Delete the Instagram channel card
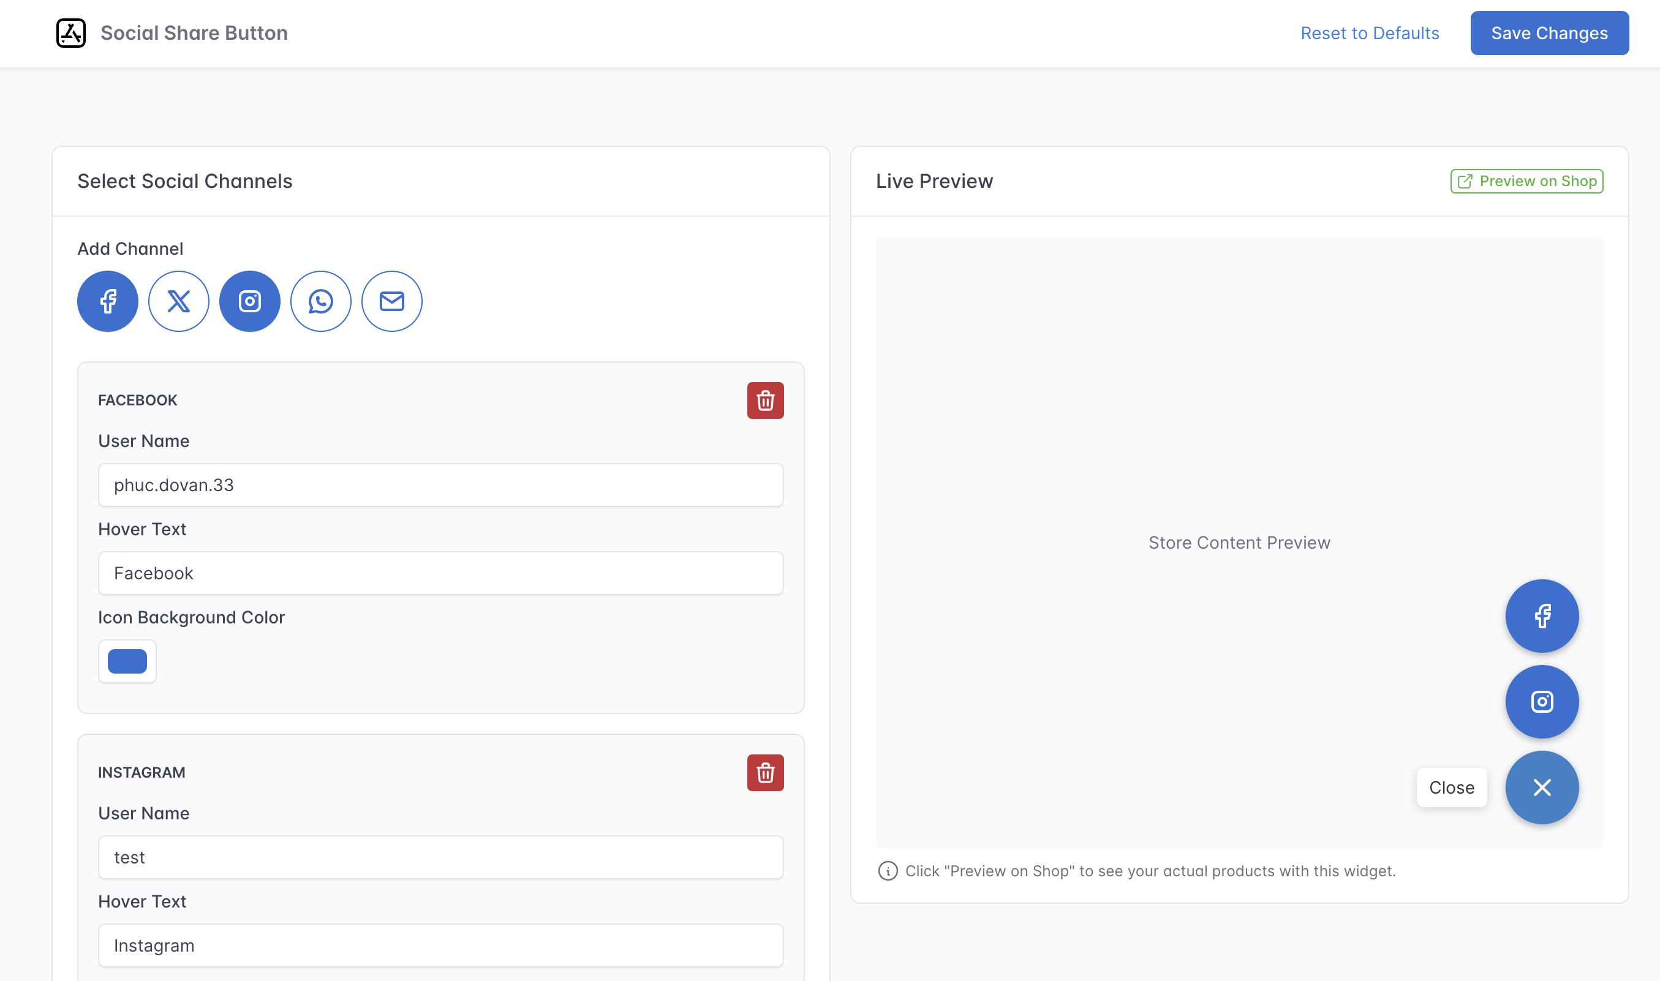 (766, 773)
